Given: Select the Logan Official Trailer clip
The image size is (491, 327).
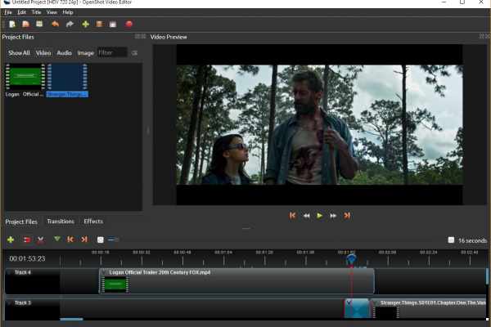Looking at the screenshot, I should (236, 280).
